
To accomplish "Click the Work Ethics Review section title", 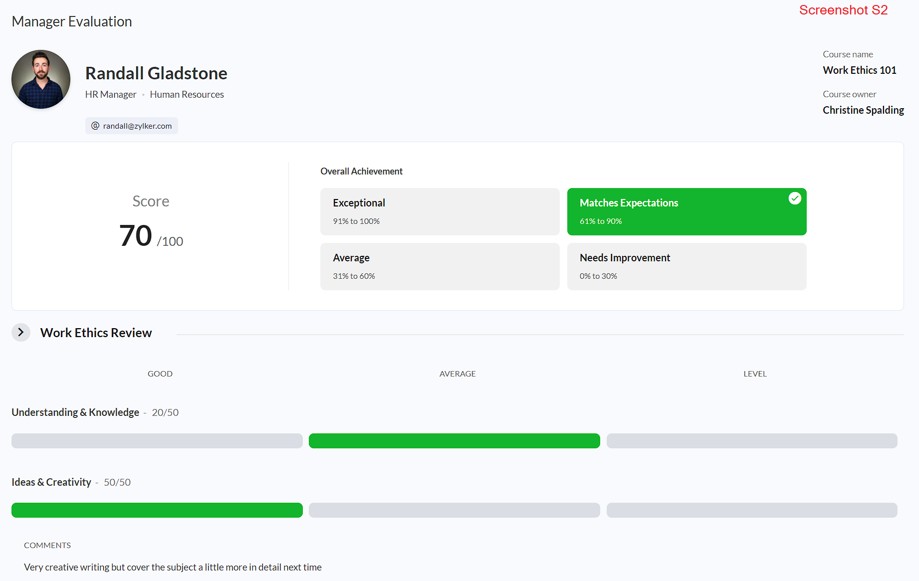I will (x=96, y=333).
